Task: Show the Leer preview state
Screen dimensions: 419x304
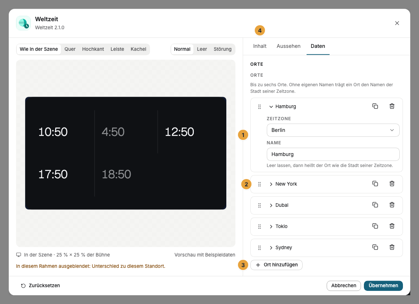Action: tap(202, 49)
